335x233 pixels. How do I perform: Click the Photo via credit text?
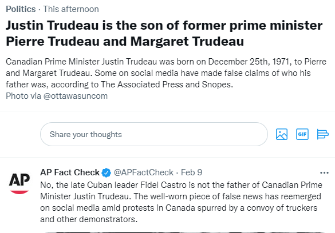click(x=23, y=96)
